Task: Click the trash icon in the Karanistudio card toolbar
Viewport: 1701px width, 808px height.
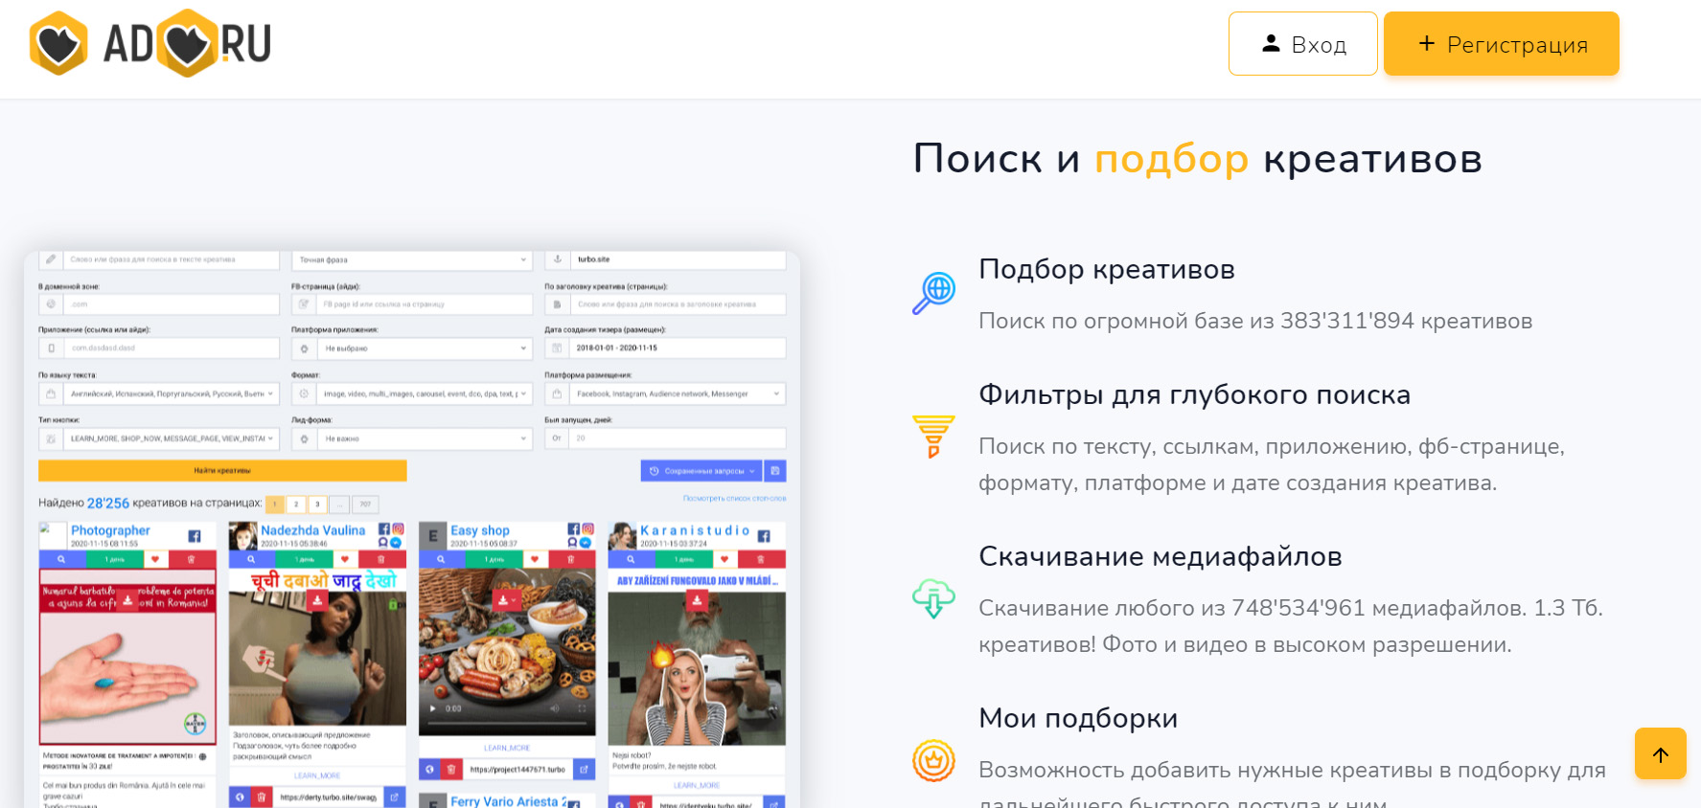Action: pyautogui.click(x=761, y=559)
